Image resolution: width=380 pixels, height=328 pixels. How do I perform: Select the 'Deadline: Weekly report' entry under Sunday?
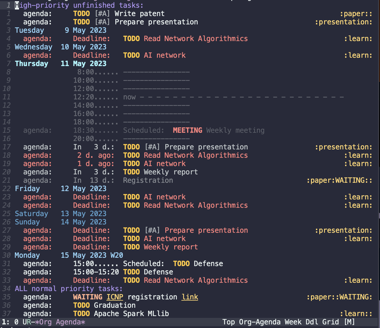click(x=111, y=247)
